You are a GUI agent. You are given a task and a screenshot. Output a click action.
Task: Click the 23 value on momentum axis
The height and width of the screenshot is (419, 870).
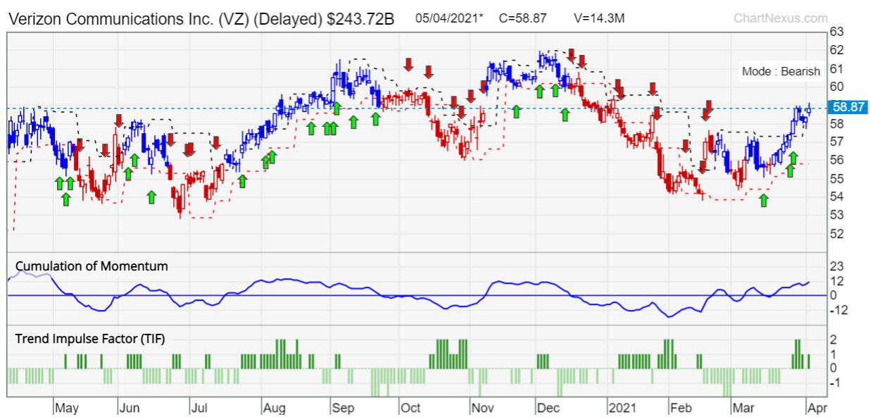[837, 267]
